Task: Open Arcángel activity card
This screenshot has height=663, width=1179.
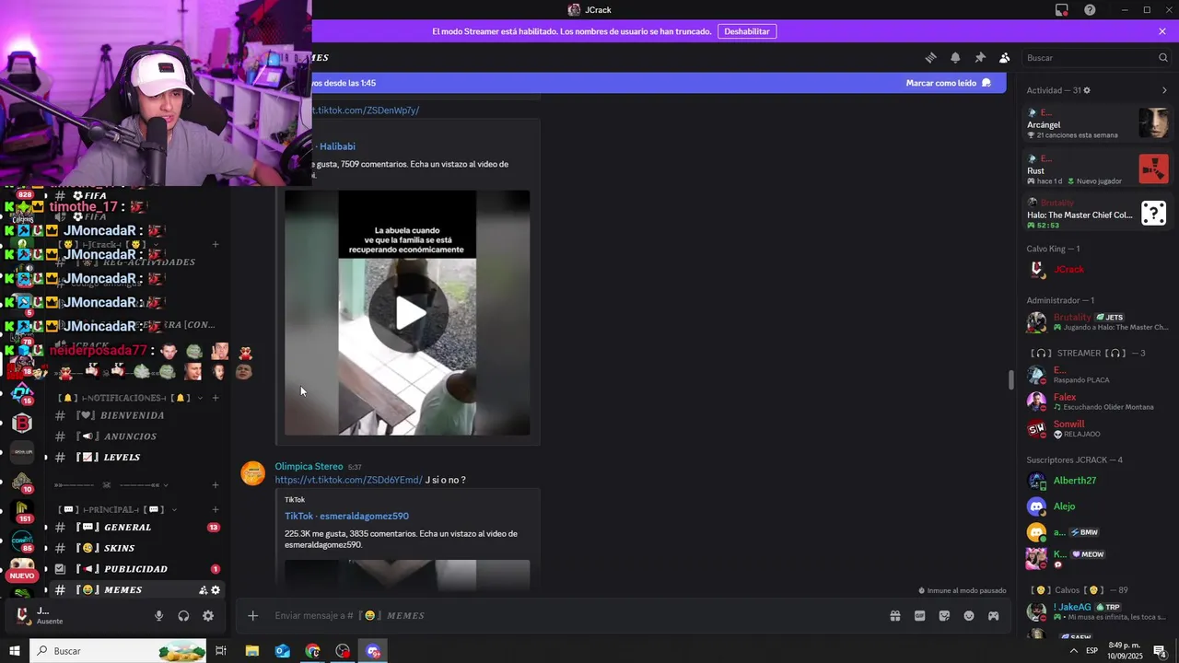Action: coord(1096,123)
